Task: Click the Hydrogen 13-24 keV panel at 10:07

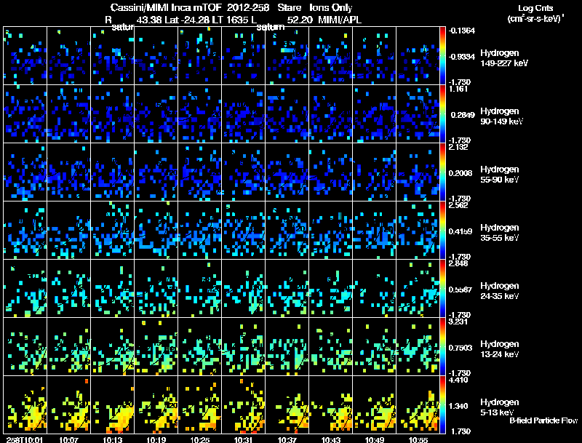Action: click(69, 346)
